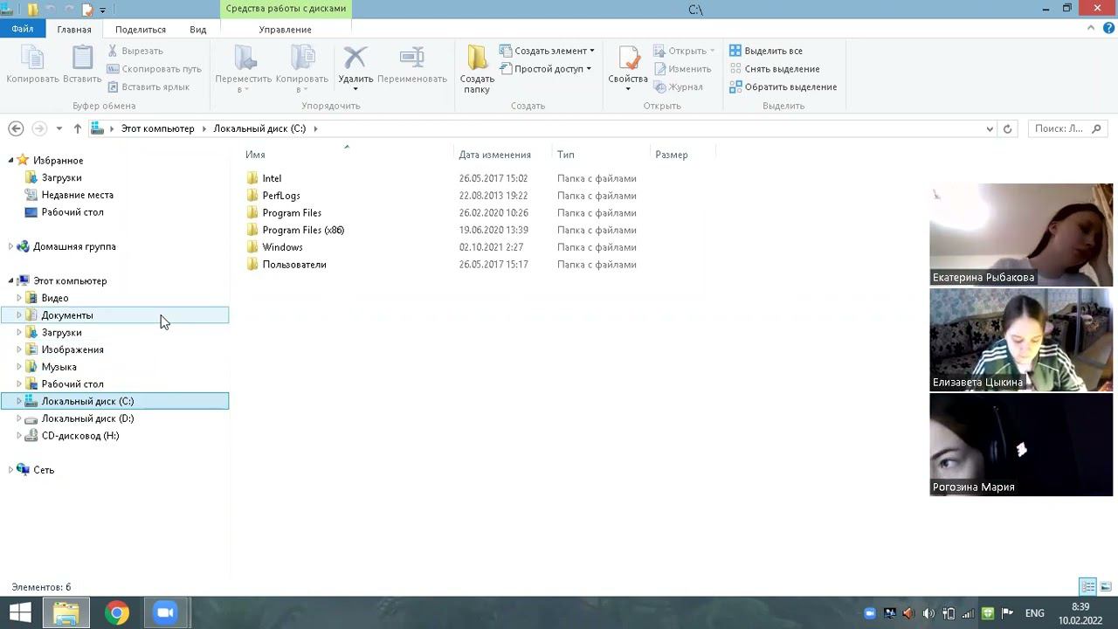Select Недавние места in favorites

point(77,195)
